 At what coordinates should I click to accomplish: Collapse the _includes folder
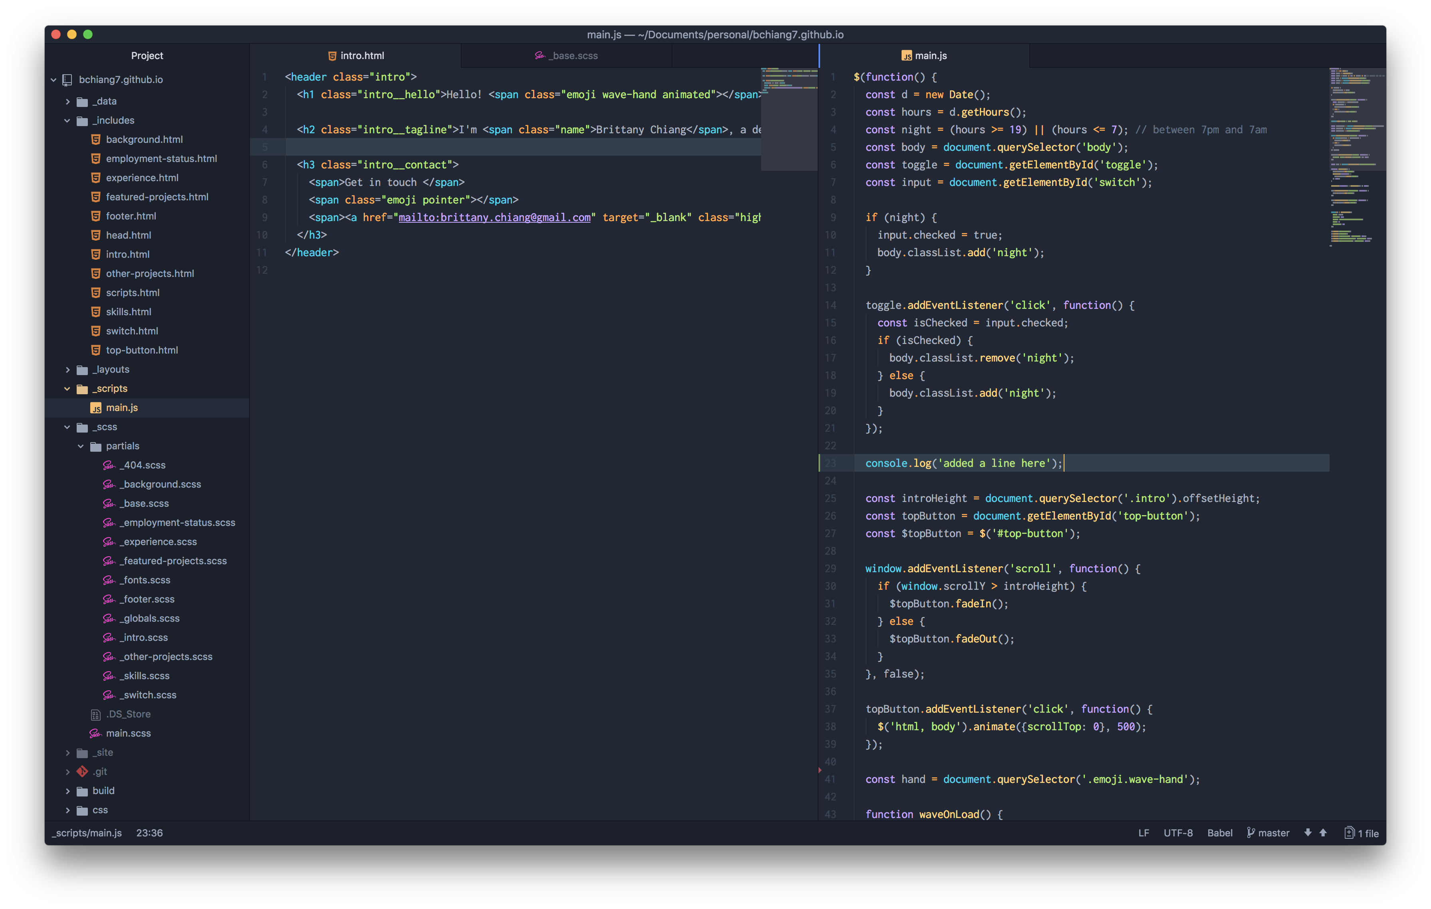pyautogui.click(x=67, y=121)
